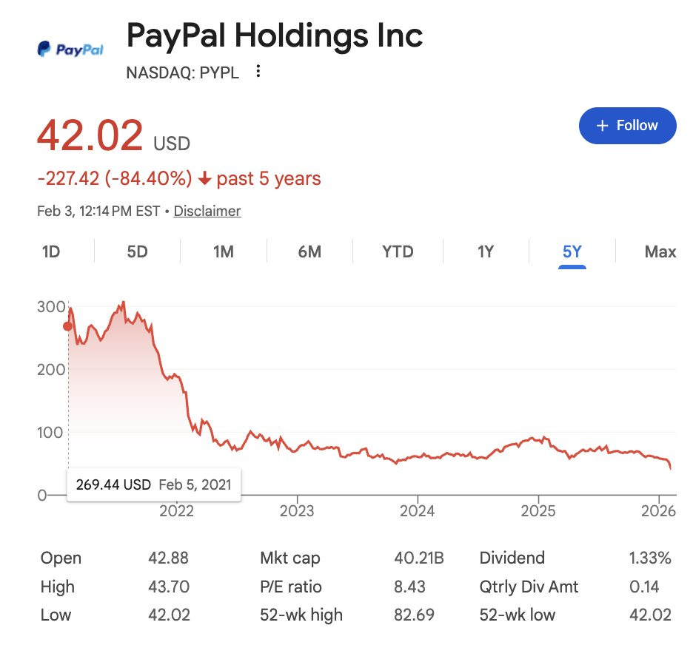Image resolution: width=693 pixels, height=645 pixels.
Task: Click the PayPal Holdings Inc title
Action: pos(275,36)
